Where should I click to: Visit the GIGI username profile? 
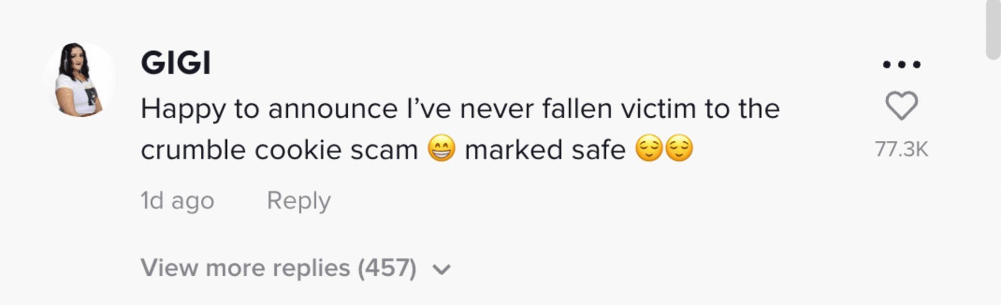click(176, 63)
